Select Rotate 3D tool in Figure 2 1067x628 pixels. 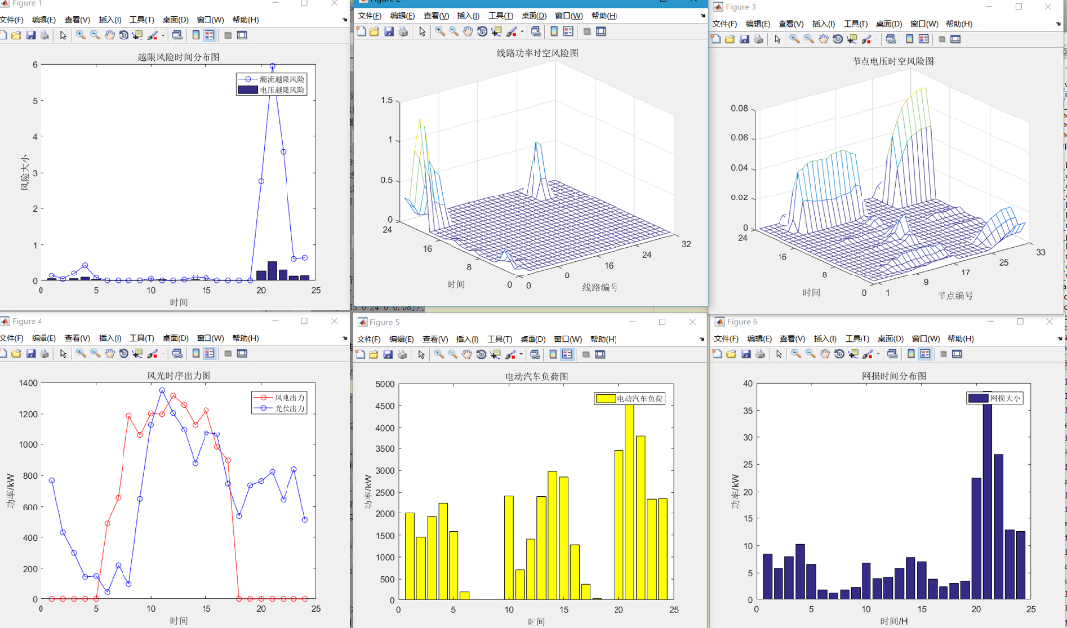pyautogui.click(x=482, y=31)
